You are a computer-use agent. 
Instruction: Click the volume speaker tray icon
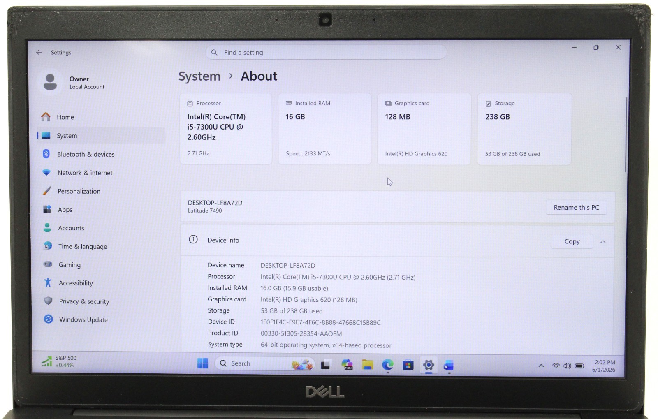pos(568,366)
